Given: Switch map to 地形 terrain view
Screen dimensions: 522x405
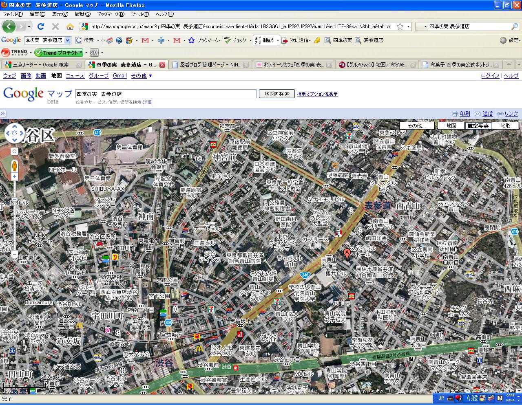Looking at the screenshot, I should pos(505,125).
